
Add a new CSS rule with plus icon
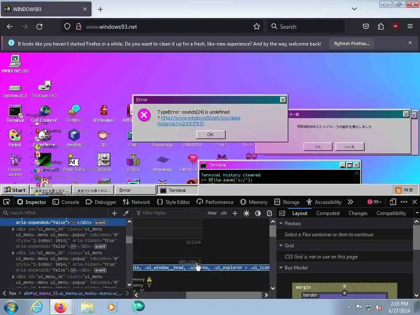(x=235, y=213)
